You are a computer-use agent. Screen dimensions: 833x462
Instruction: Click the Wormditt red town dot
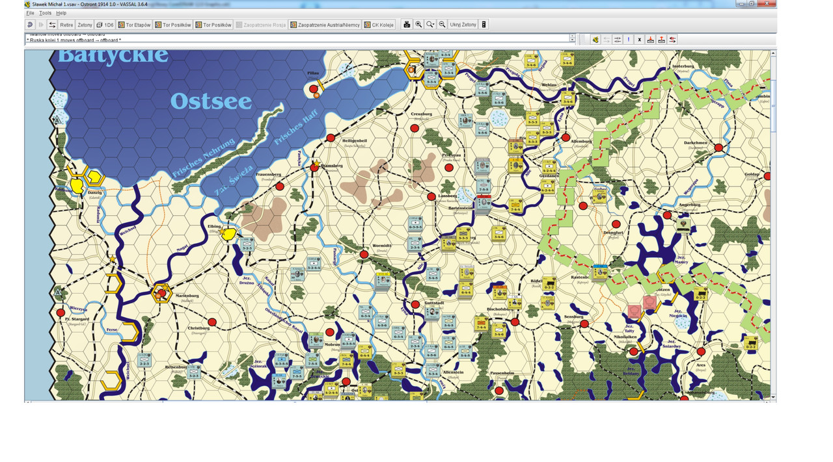coord(364,254)
